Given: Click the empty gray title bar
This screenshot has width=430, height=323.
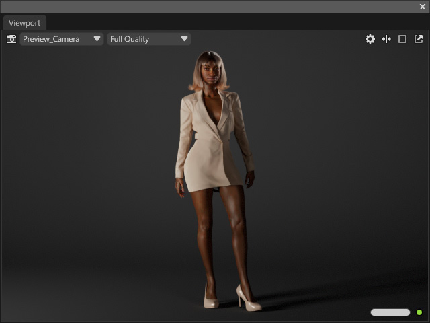Looking at the screenshot, I should click(208, 7).
